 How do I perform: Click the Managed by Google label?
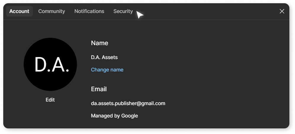pos(115,116)
